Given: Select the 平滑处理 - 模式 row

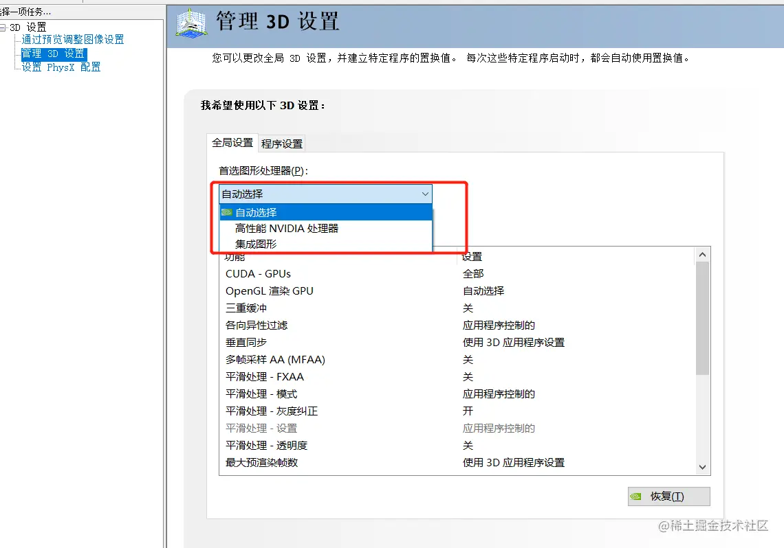Looking at the screenshot, I should click(457, 393).
